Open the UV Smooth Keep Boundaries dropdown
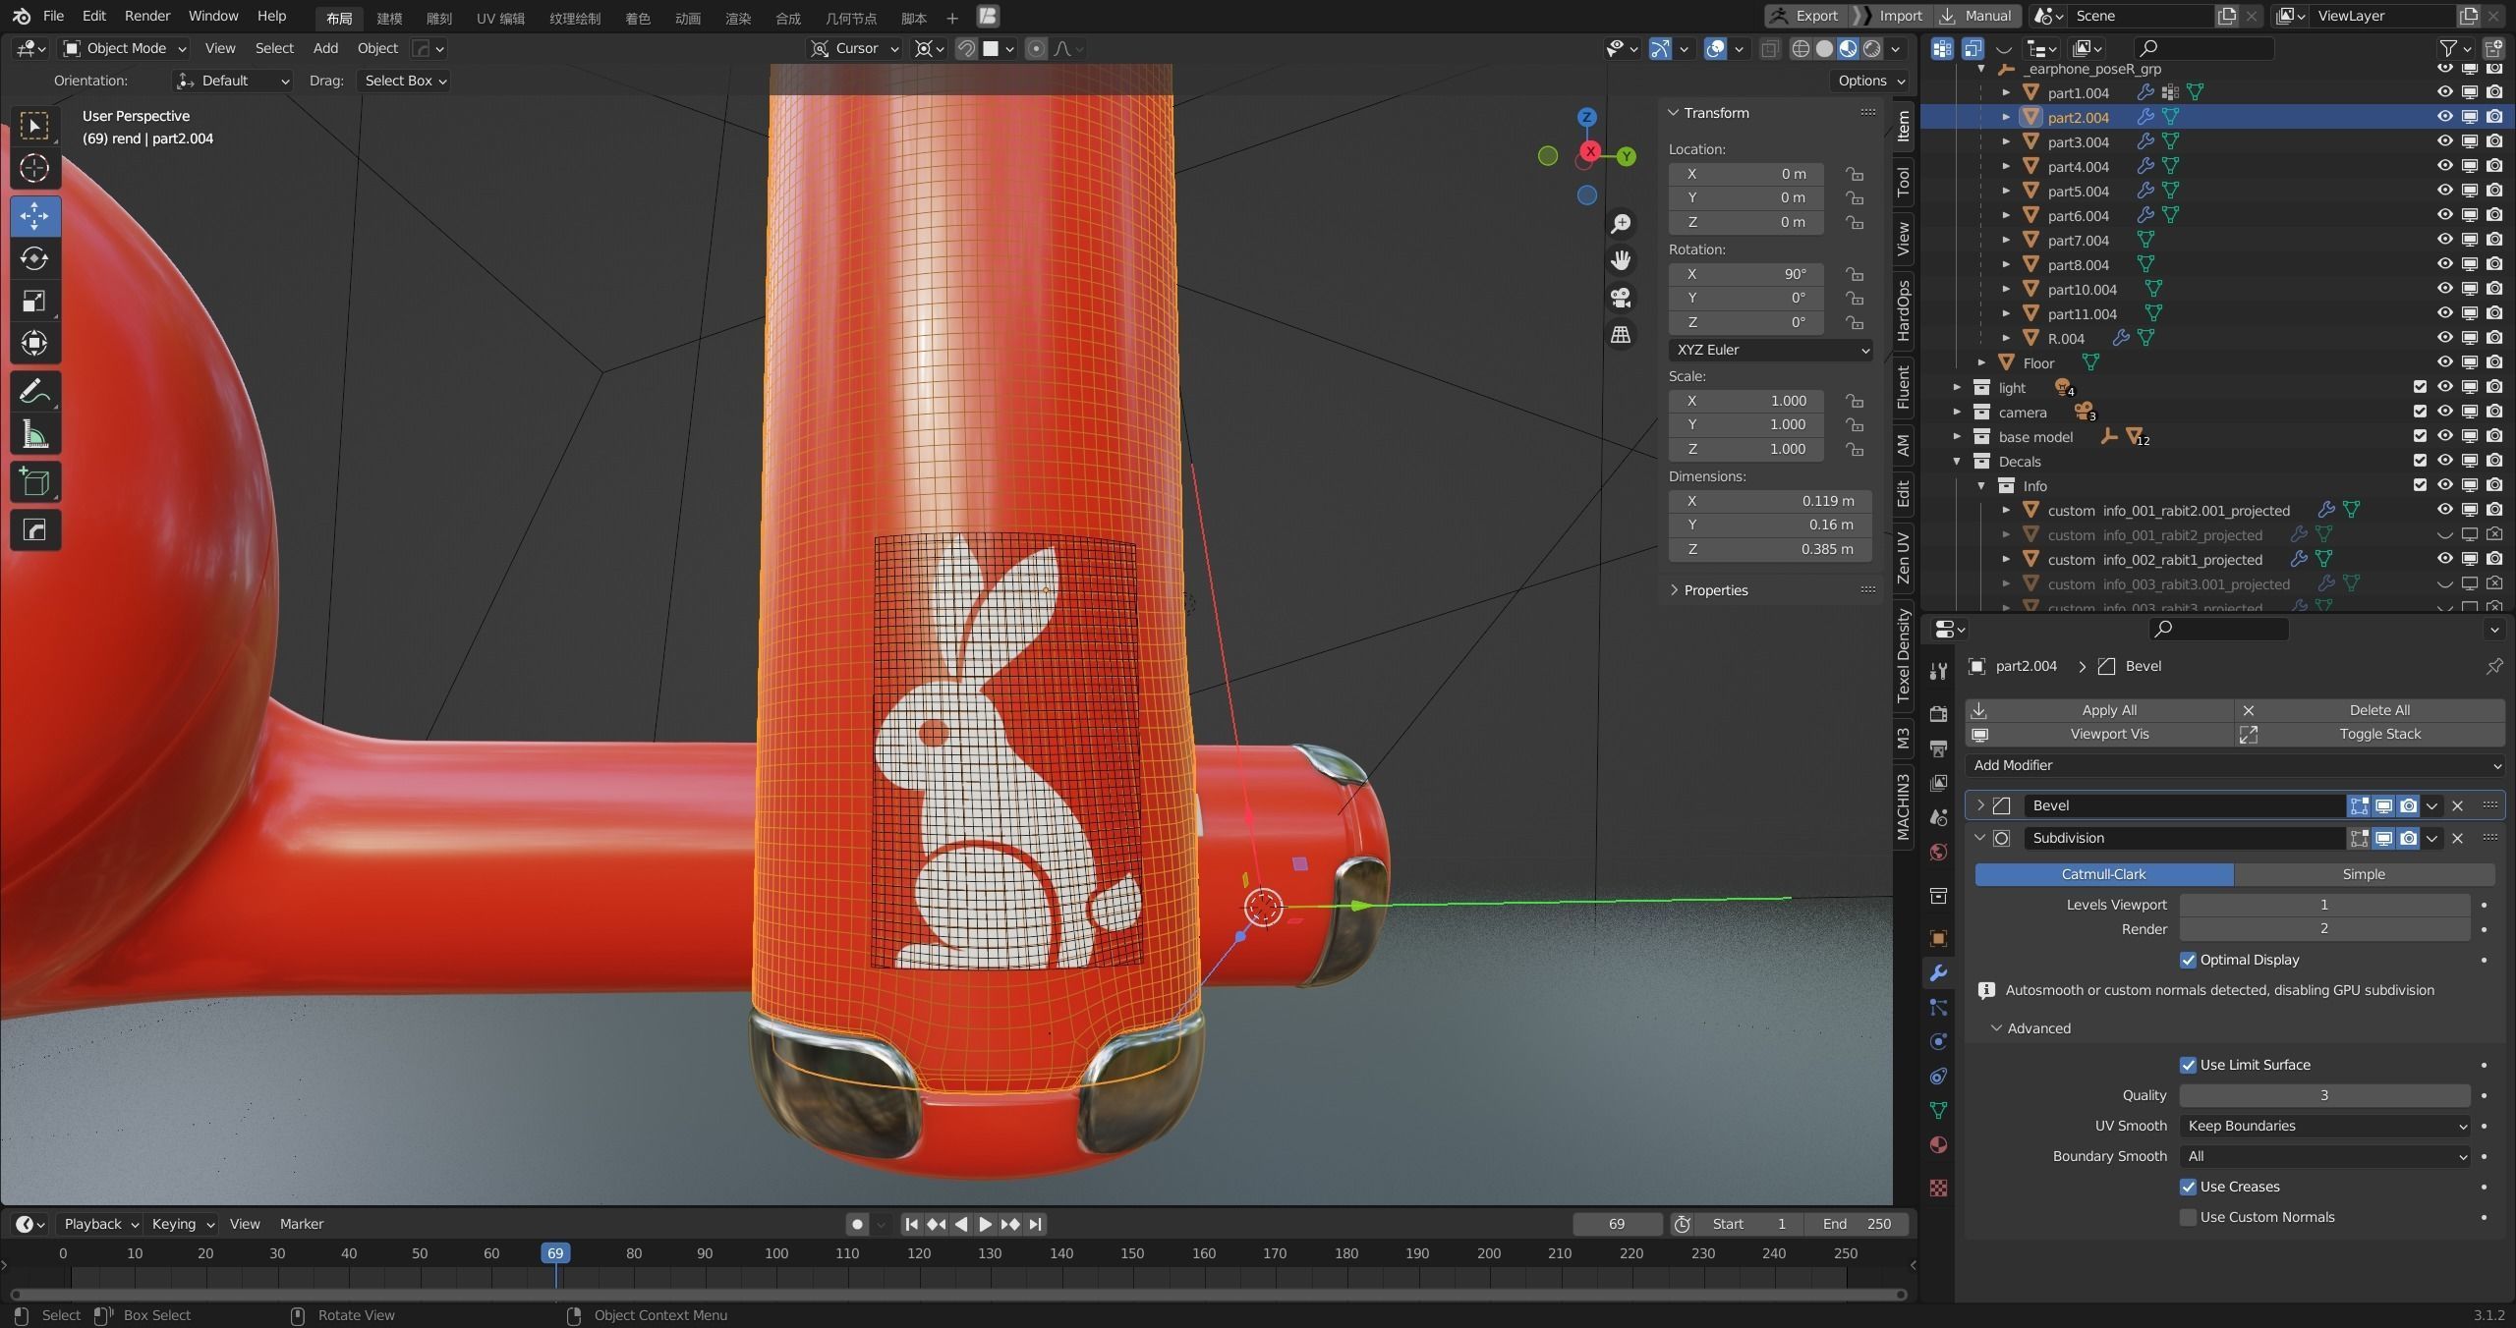This screenshot has width=2516, height=1328. pyautogui.click(x=2324, y=1126)
